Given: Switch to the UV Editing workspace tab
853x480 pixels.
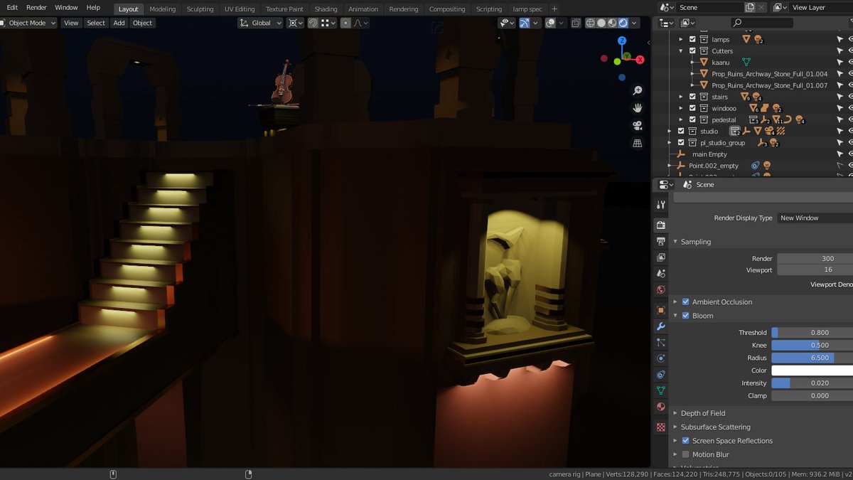Looking at the screenshot, I should [x=240, y=9].
